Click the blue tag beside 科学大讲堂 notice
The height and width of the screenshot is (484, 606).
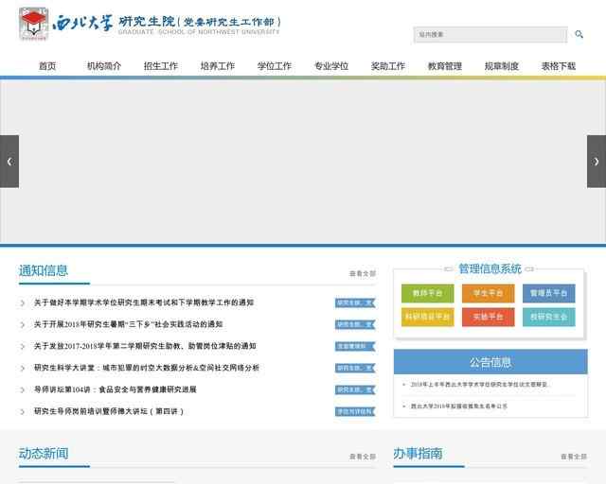[355, 369]
